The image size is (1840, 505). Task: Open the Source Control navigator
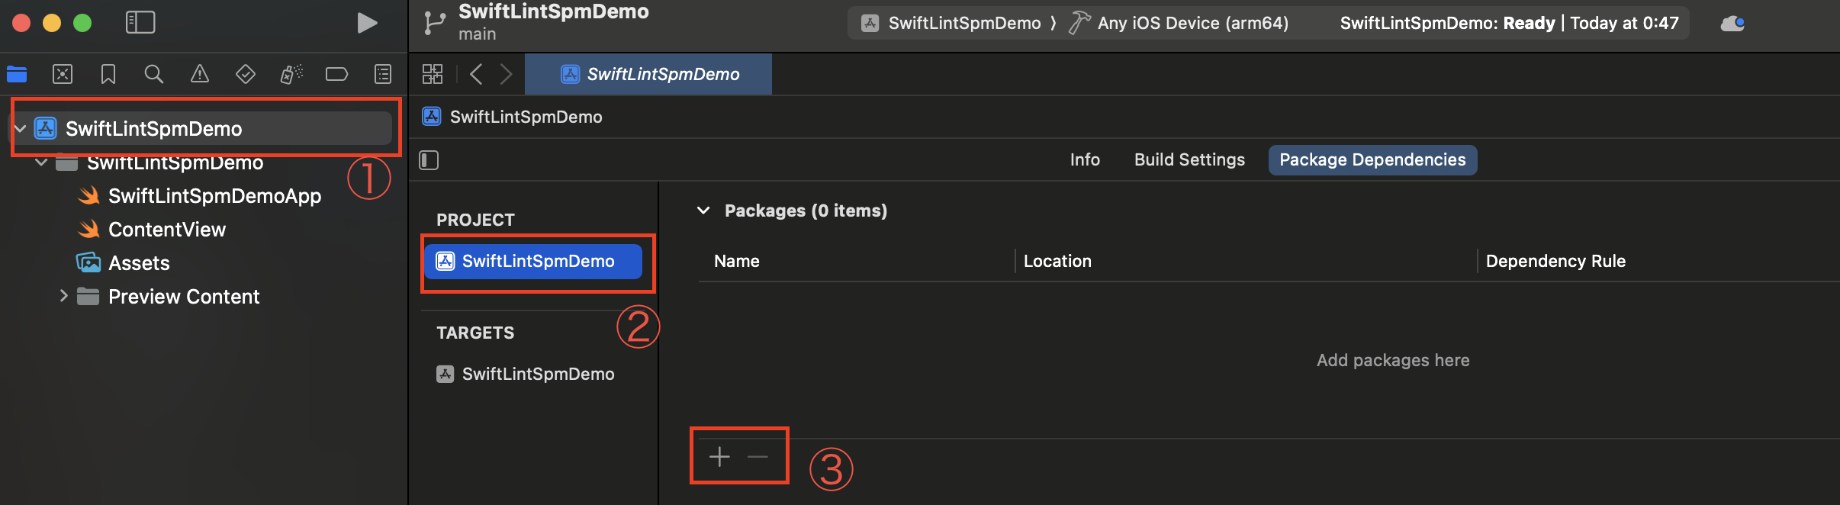click(x=63, y=74)
